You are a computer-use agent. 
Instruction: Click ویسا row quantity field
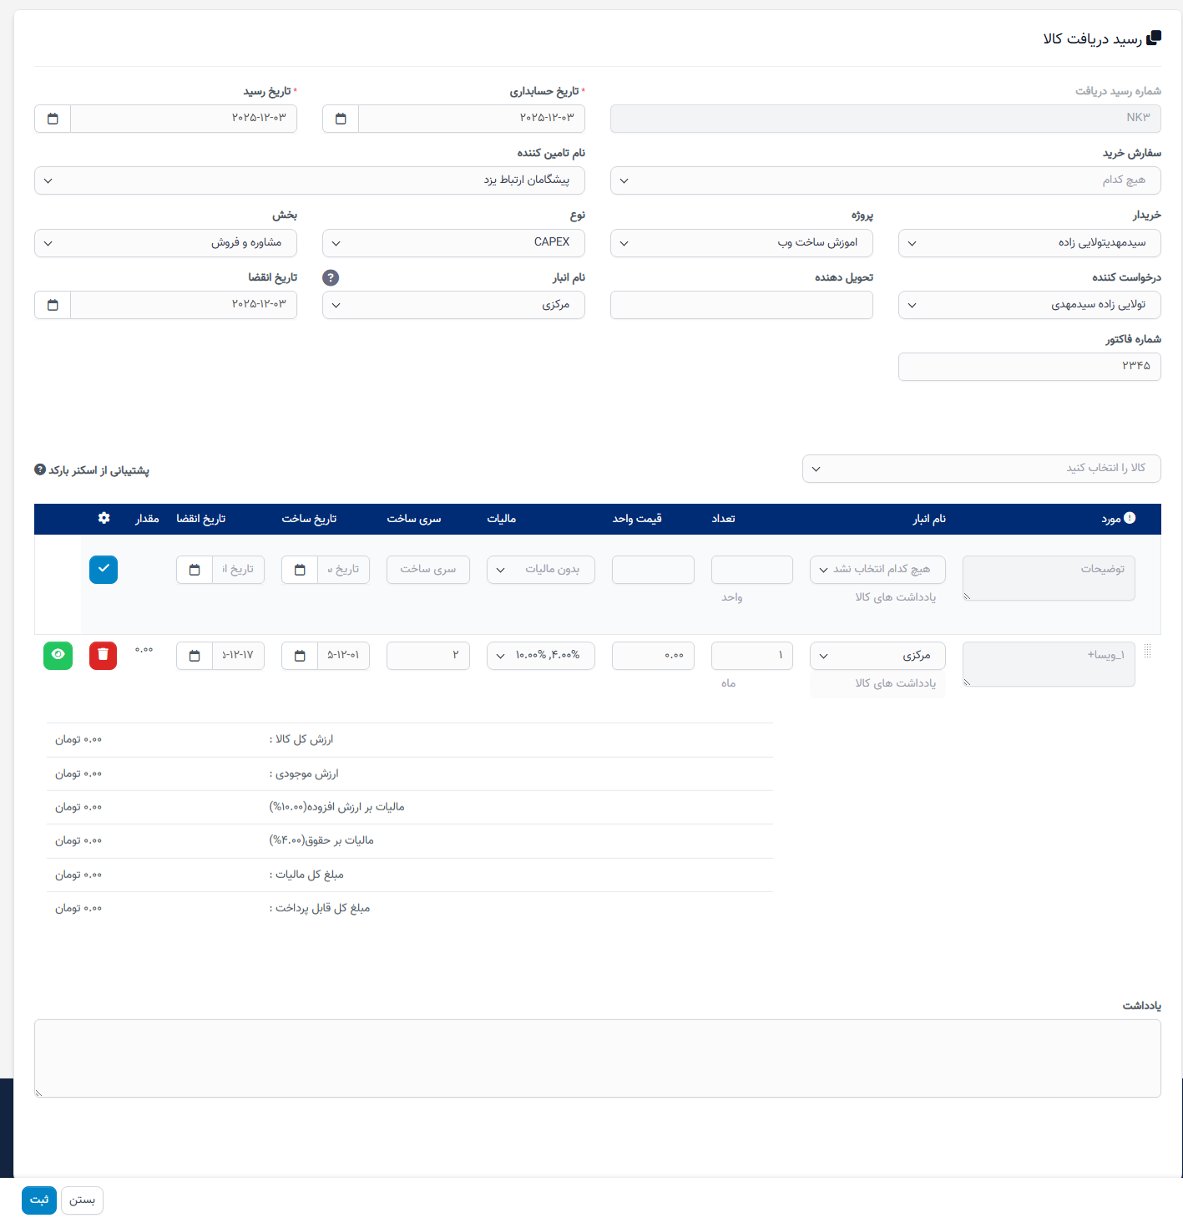[x=752, y=656]
